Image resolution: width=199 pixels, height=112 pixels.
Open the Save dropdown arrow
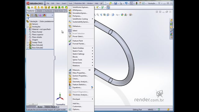pyautogui.click(x=118, y=3)
